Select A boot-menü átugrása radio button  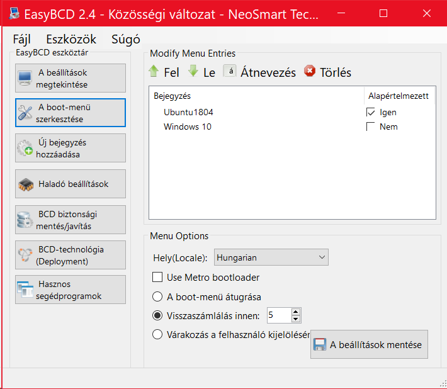pyautogui.click(x=157, y=296)
